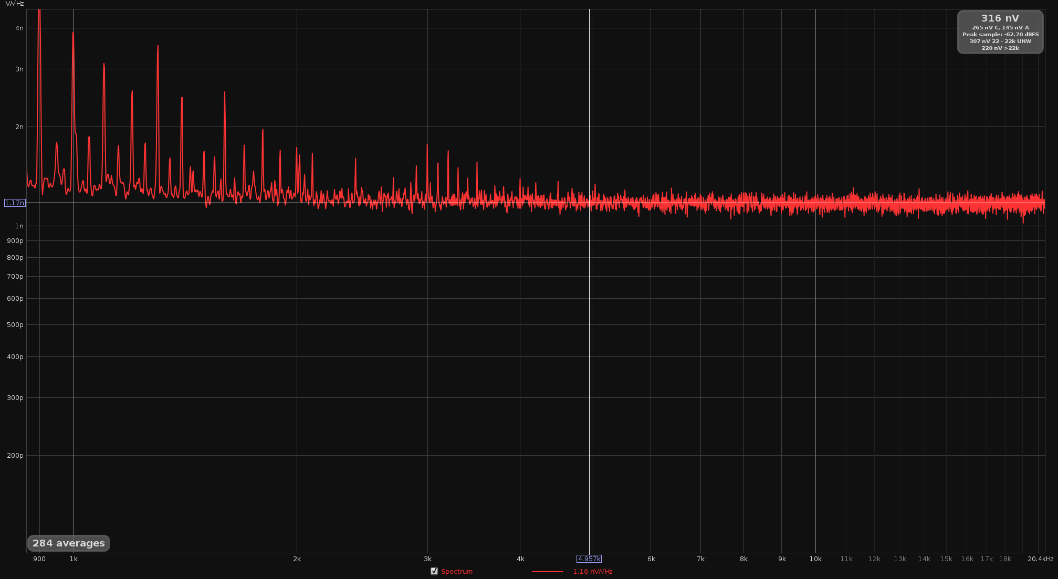Image resolution: width=1058 pixels, height=579 pixels.
Task: Click the red Spectrum legend line sample
Action: [548, 572]
